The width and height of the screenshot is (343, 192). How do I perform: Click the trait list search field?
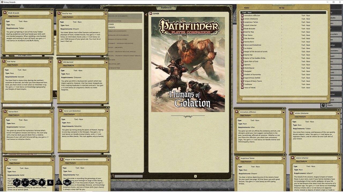click(284, 99)
